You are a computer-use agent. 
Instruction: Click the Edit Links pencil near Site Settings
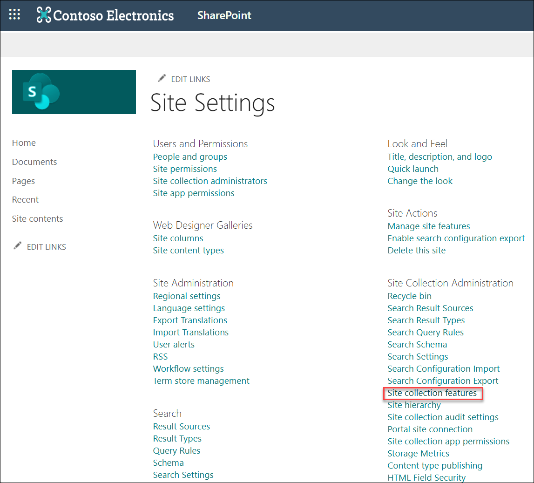[162, 78]
